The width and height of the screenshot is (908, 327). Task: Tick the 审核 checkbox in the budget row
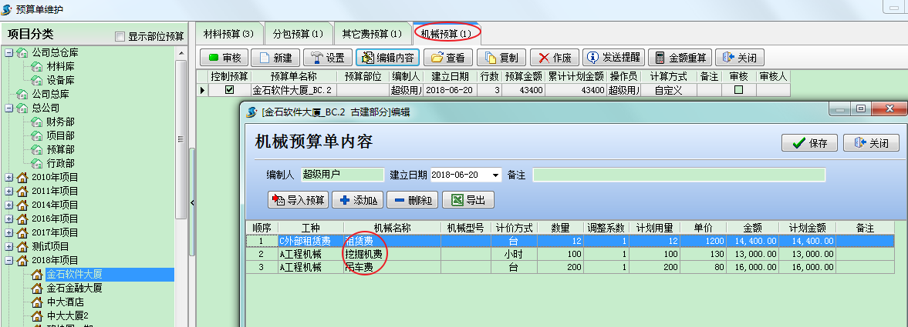click(738, 89)
